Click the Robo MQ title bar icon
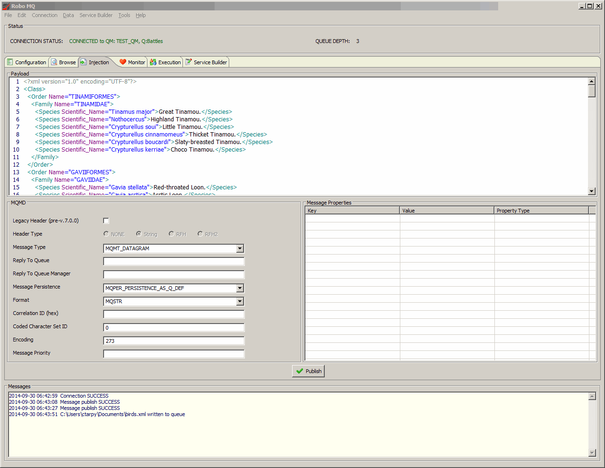This screenshot has height=468, width=605. (6, 6)
